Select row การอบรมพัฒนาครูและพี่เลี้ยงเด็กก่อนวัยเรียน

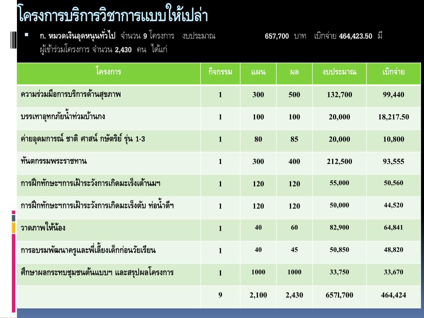219,252
